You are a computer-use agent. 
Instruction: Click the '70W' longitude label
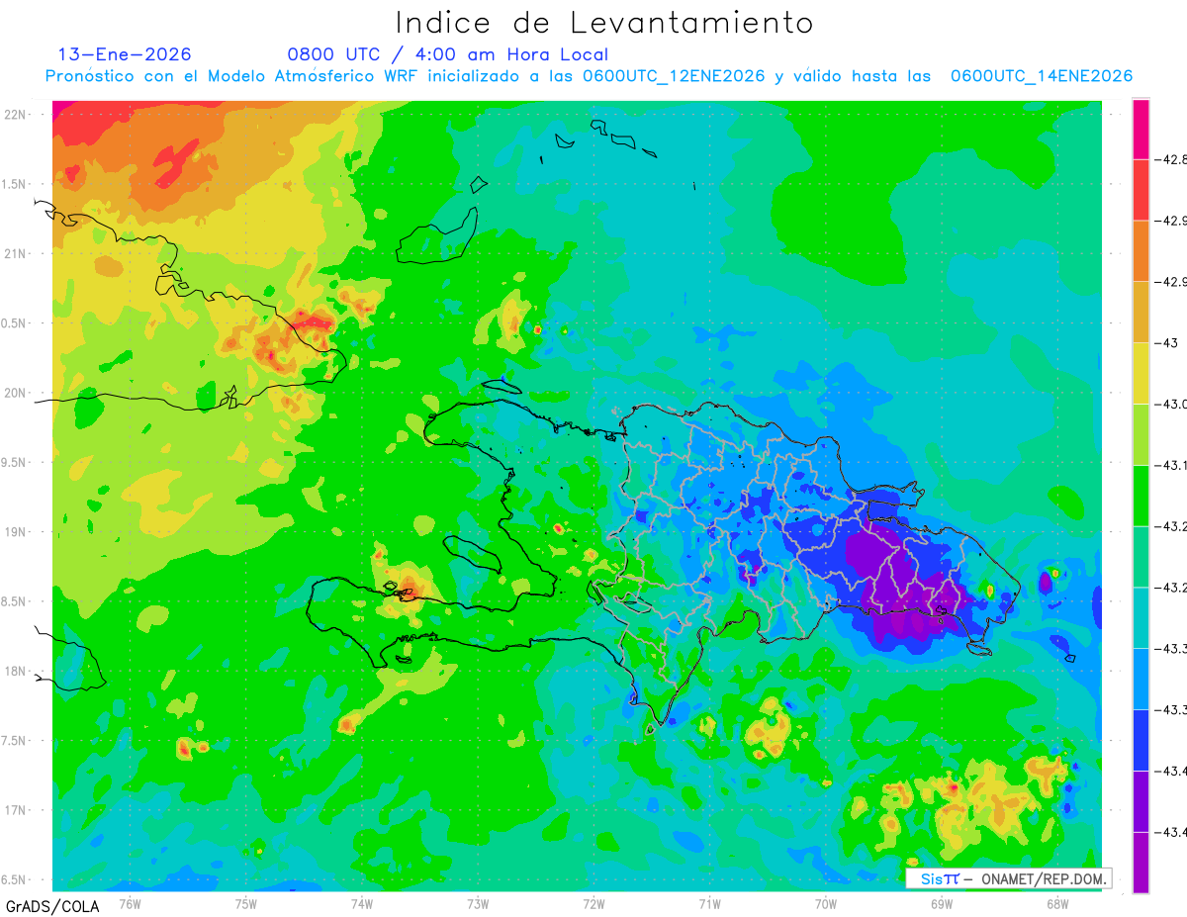(x=826, y=903)
